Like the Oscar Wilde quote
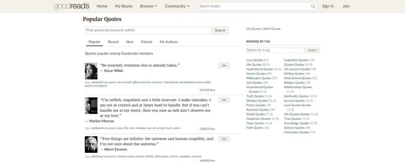This screenshot has height=163, width=405. (224, 66)
